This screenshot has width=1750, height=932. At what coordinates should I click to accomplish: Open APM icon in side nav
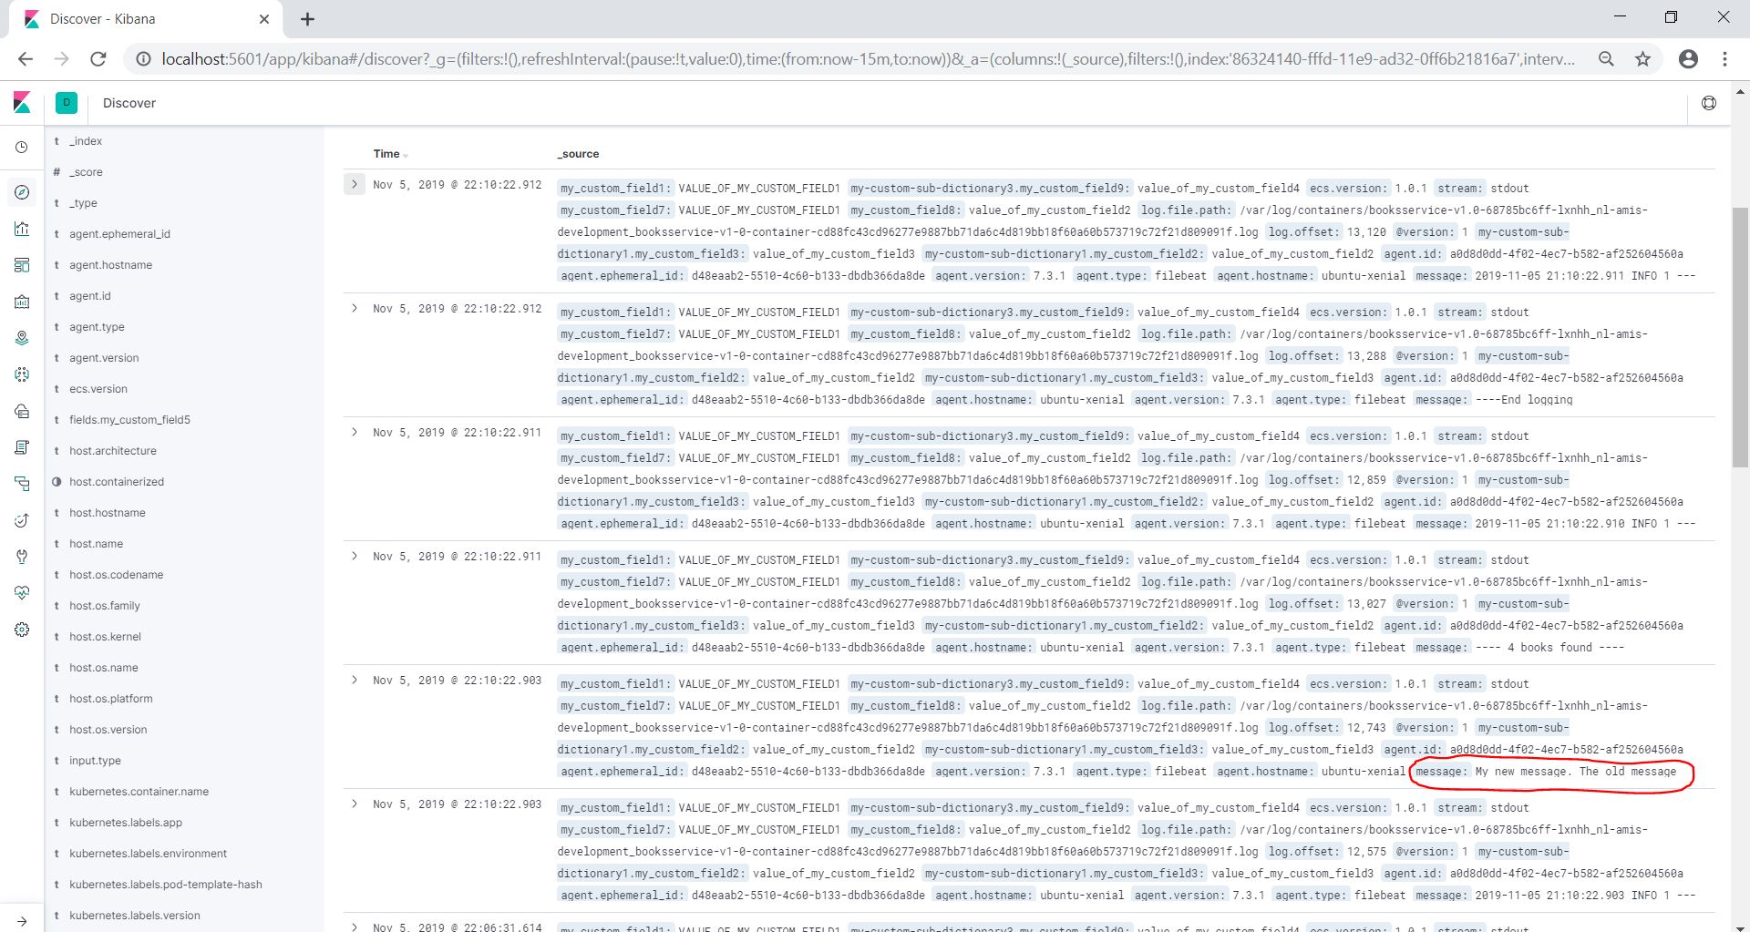coord(22,484)
